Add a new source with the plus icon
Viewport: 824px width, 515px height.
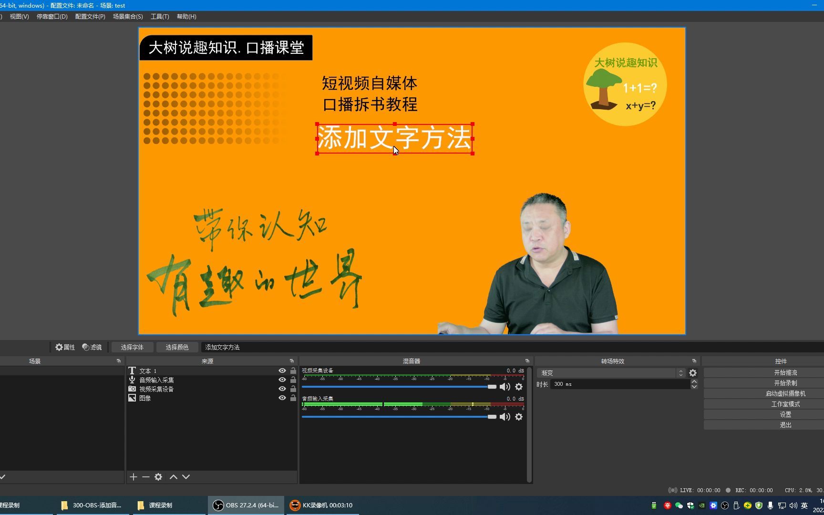[133, 477]
